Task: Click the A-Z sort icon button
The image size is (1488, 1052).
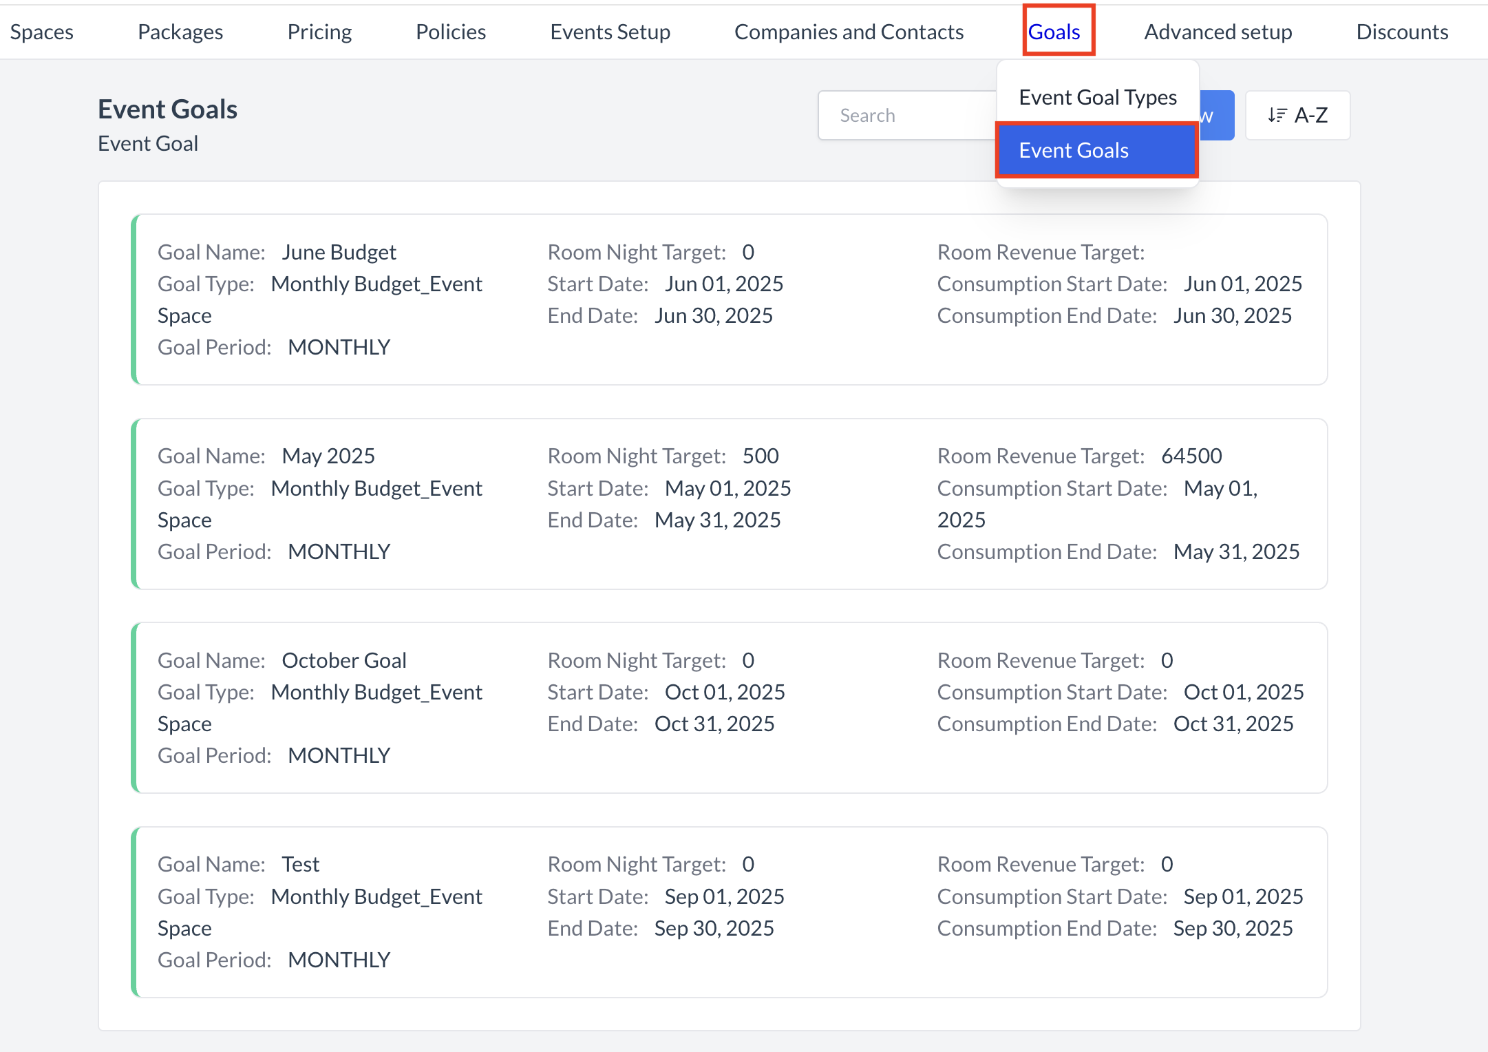Action: pyautogui.click(x=1297, y=115)
